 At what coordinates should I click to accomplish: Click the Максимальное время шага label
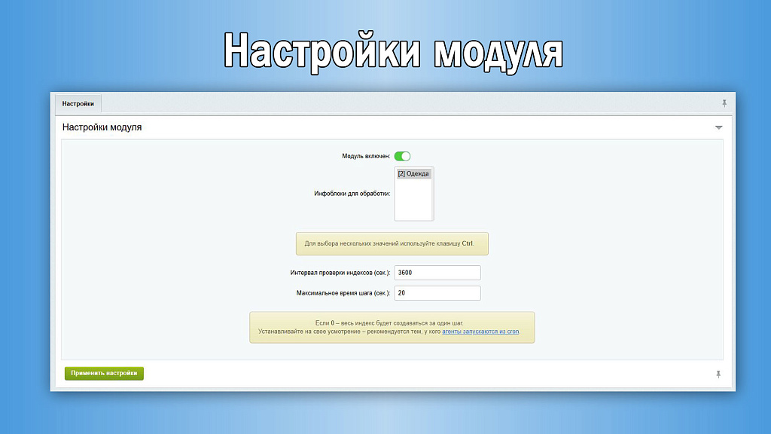tap(343, 293)
